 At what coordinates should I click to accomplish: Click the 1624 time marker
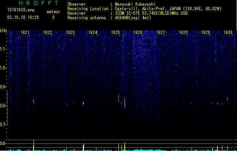click(x=93, y=32)
